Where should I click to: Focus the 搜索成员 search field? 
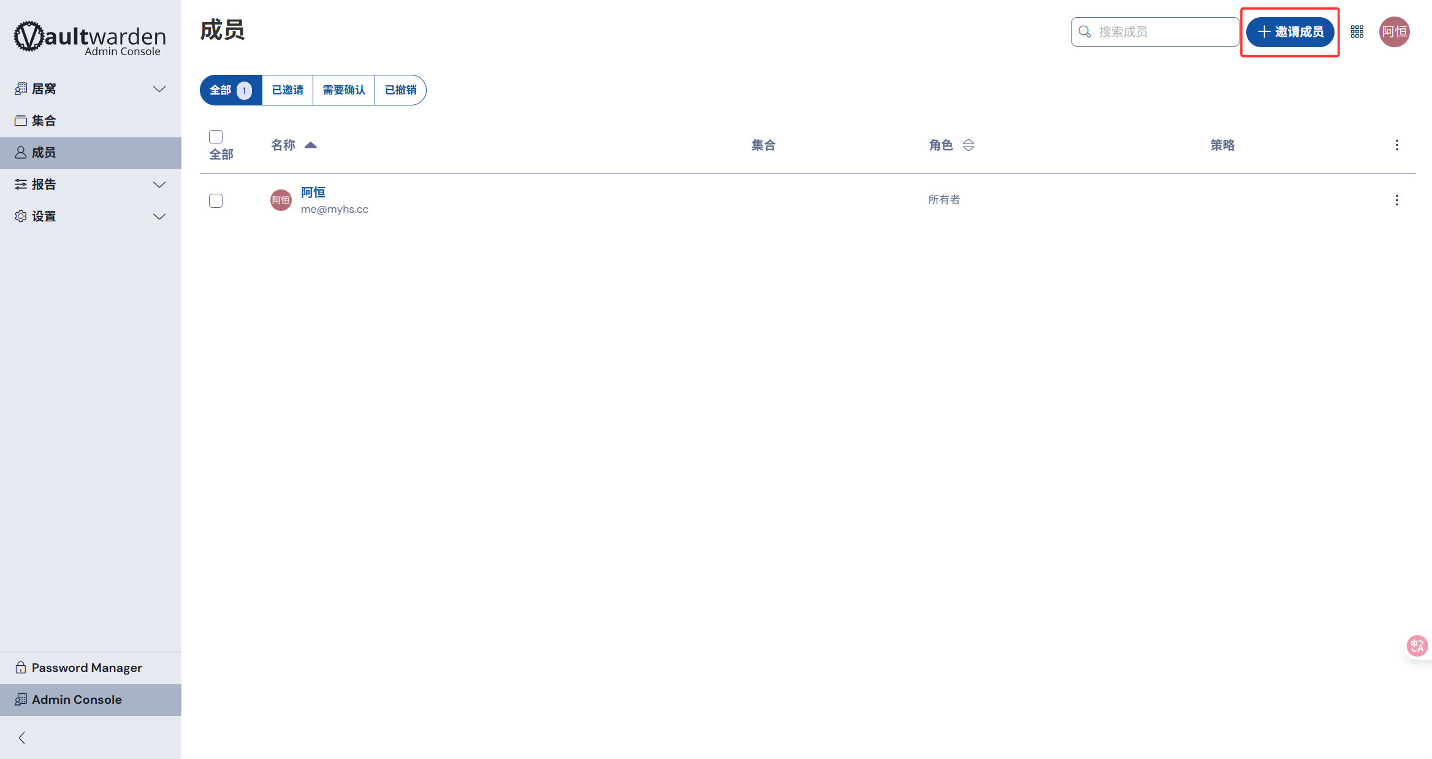(x=1155, y=32)
